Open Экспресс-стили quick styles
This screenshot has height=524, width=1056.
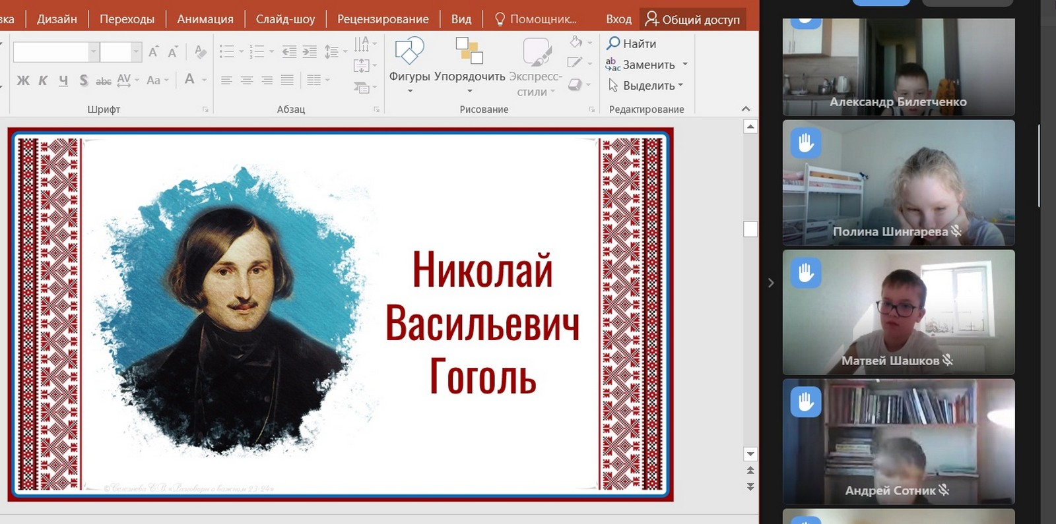(535, 67)
